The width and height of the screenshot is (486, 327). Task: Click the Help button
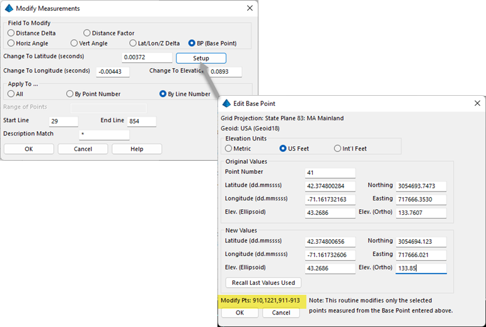pos(137,149)
